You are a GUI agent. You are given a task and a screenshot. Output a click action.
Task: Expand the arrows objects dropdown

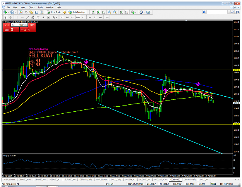click(x=57, y=17)
